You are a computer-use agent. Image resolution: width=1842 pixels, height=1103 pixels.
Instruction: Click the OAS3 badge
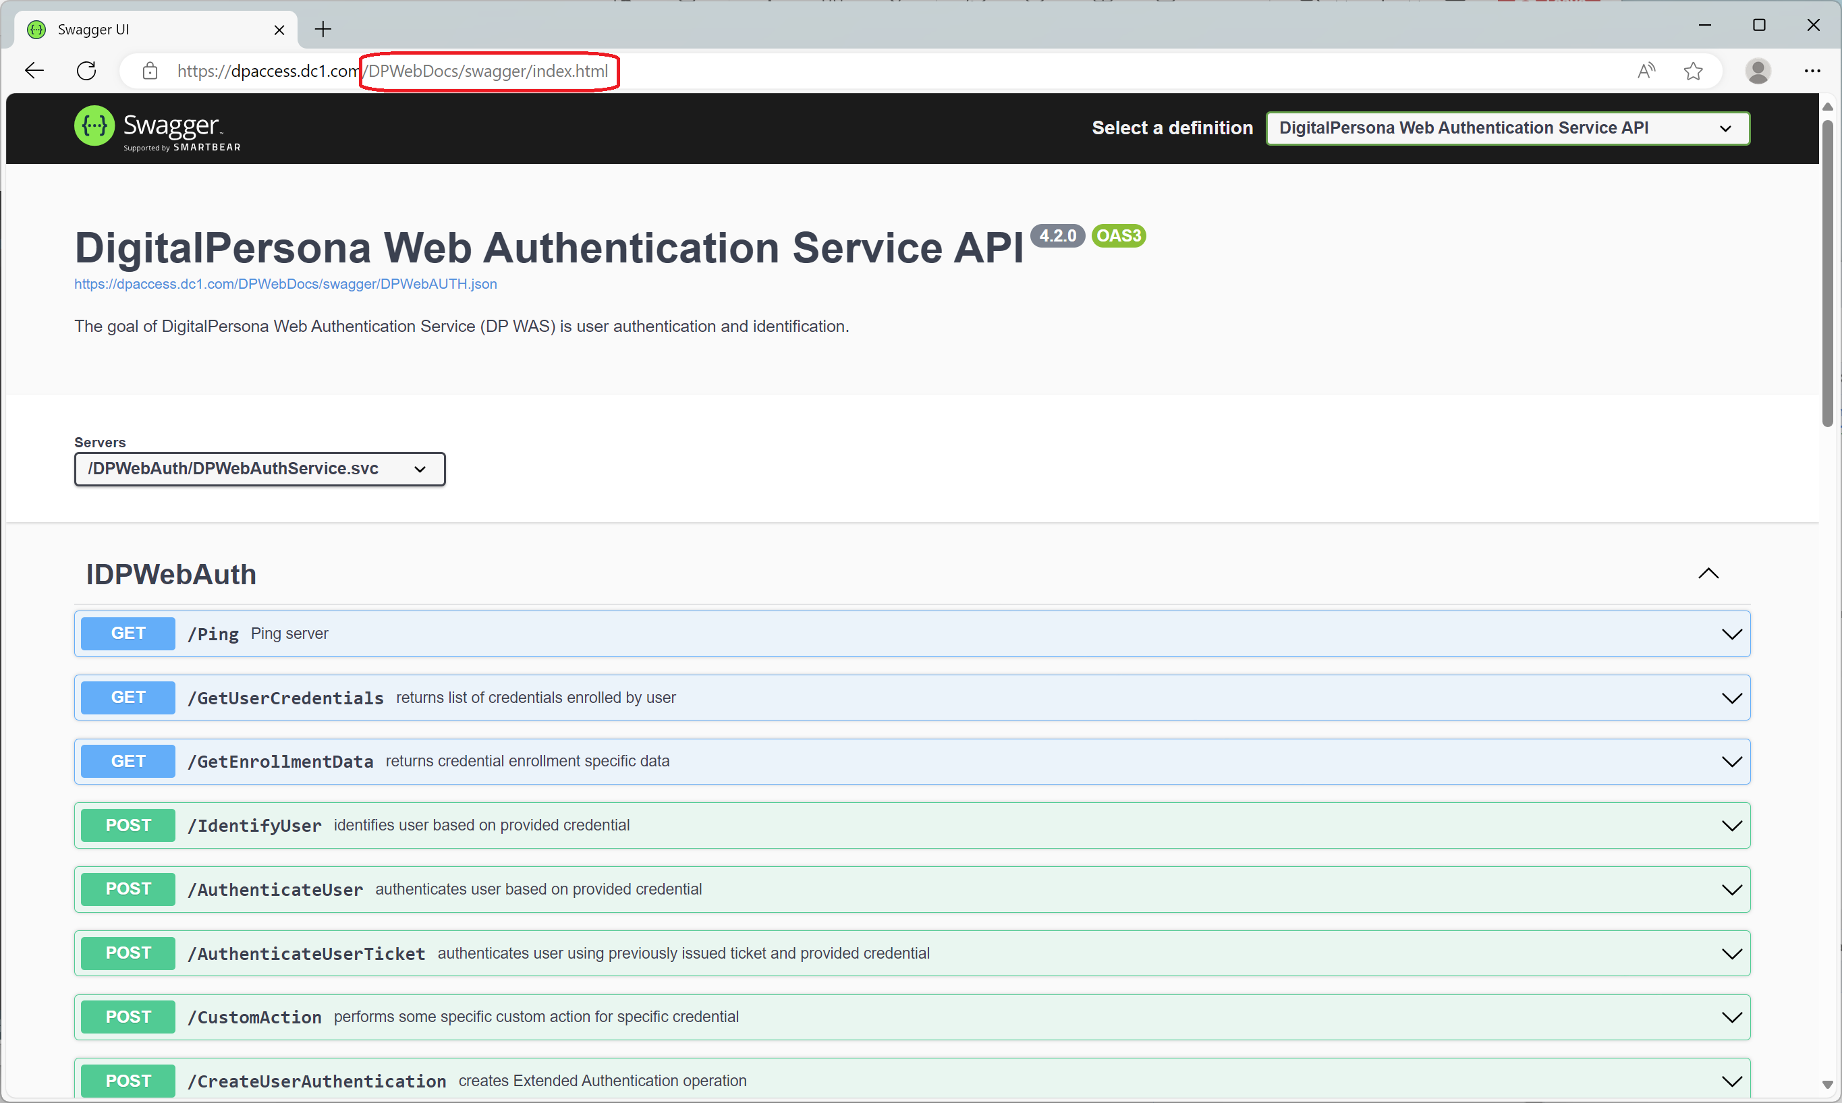tap(1119, 235)
